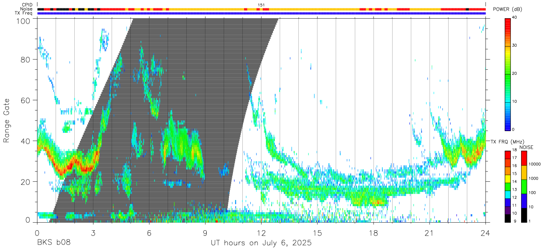Image resolution: width=546 pixels, height=252 pixels.
Task: Click the 12 tick on UT hours axis
Action: [261, 233]
